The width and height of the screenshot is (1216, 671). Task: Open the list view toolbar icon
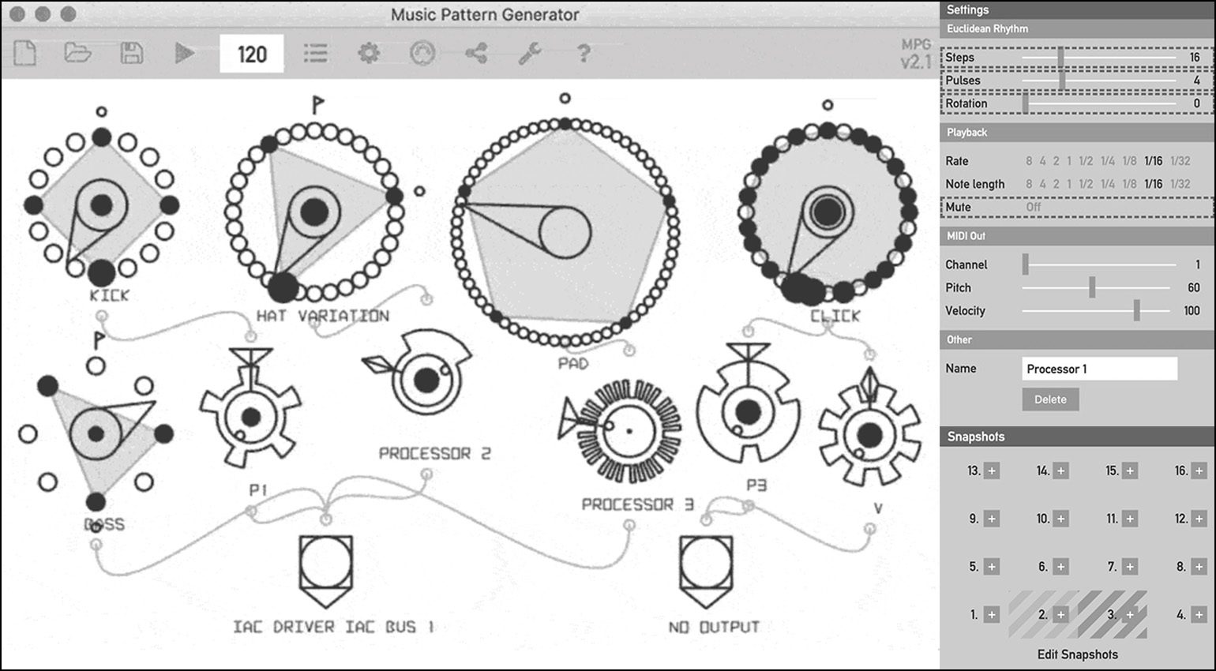coord(316,53)
